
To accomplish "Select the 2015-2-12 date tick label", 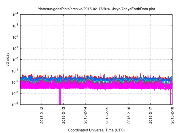I will [42, 115].
